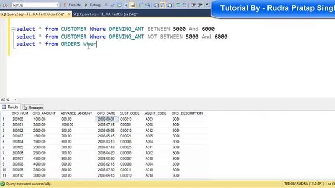Image resolution: width=335 pixels, height=188 pixels.
Task: Start the Debug button
Action: coord(93,5)
